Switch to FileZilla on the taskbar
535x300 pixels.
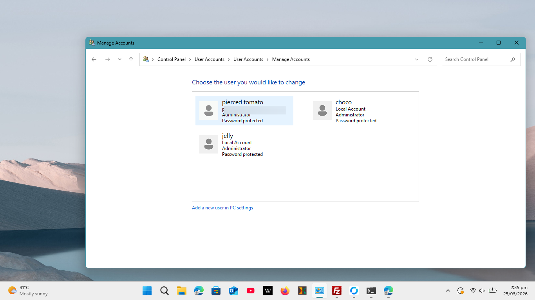[337, 291]
